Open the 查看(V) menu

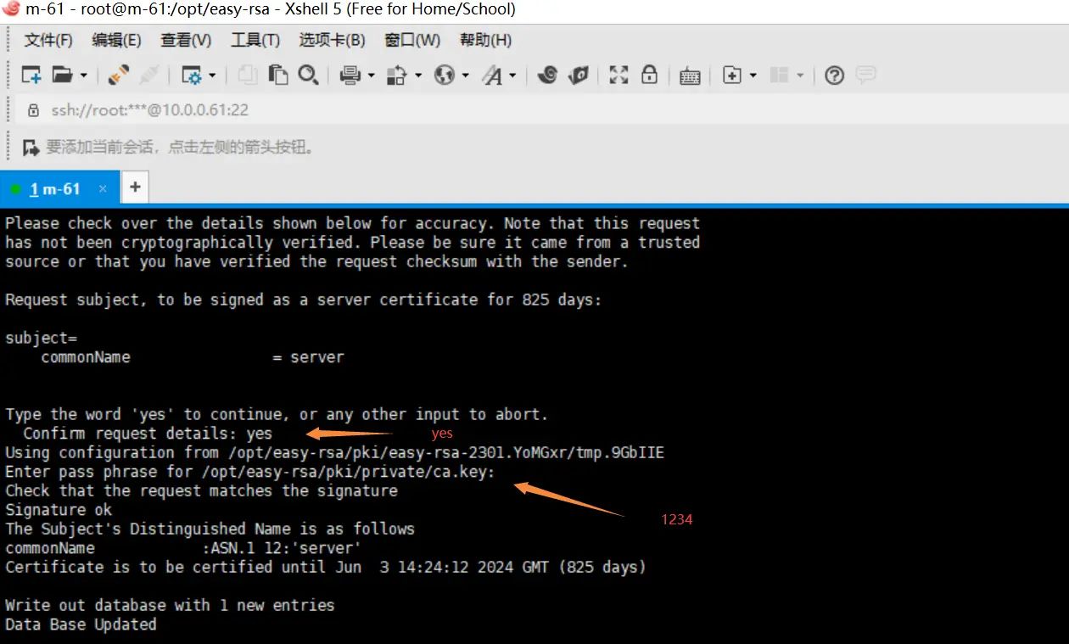[185, 40]
